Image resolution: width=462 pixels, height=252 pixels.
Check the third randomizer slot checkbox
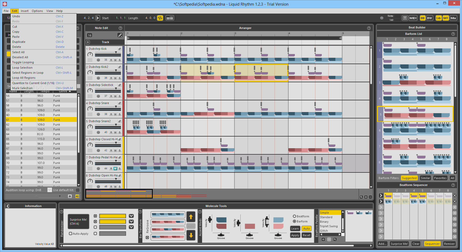tap(95, 227)
